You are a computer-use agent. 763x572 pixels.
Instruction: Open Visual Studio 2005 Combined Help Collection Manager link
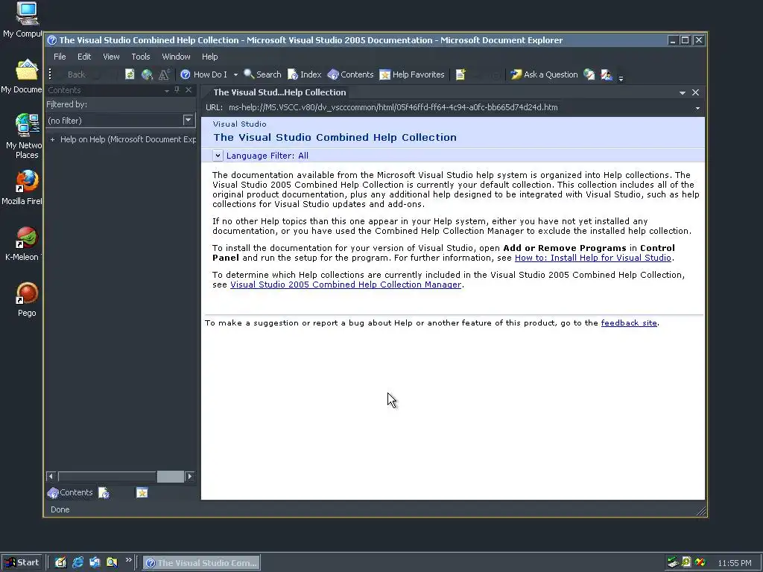pos(346,285)
